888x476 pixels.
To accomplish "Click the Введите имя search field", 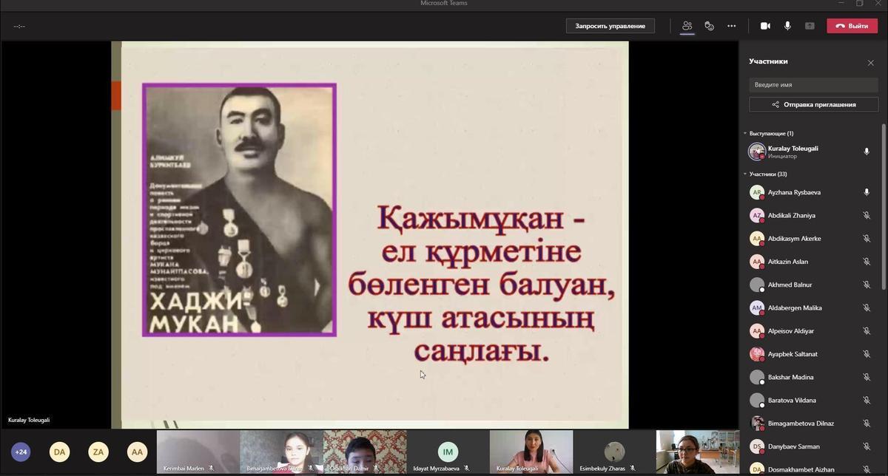I will click(x=813, y=85).
